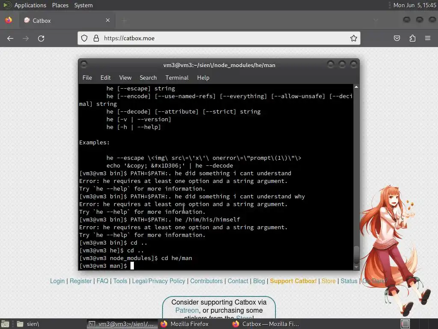
Task: Open the Store link in footer row
Action: pyautogui.click(x=328, y=281)
